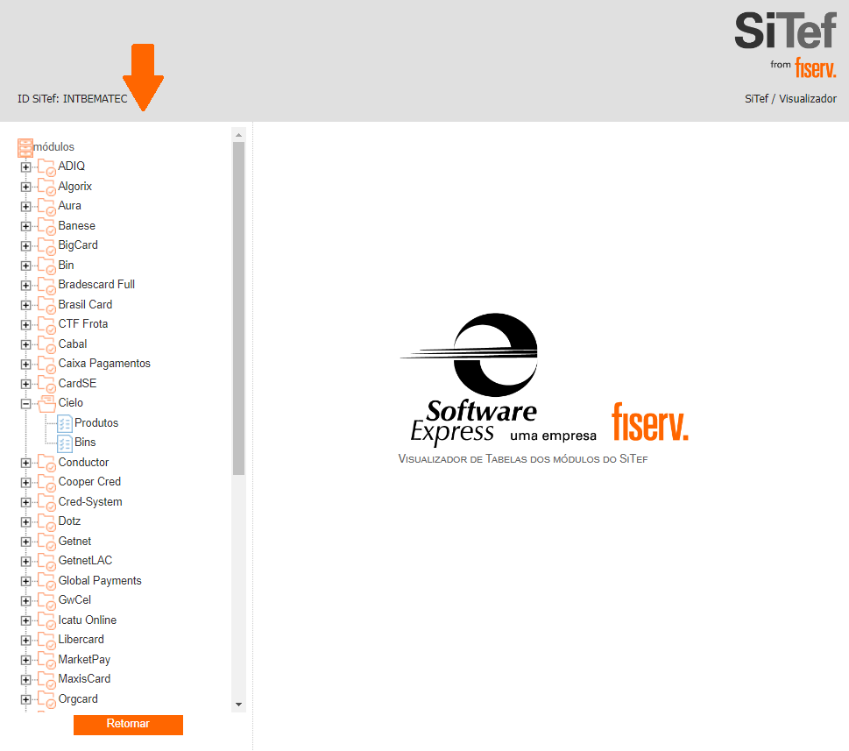The height and width of the screenshot is (751, 849).
Task: Click the Global Payments folder icon
Action: click(46, 583)
